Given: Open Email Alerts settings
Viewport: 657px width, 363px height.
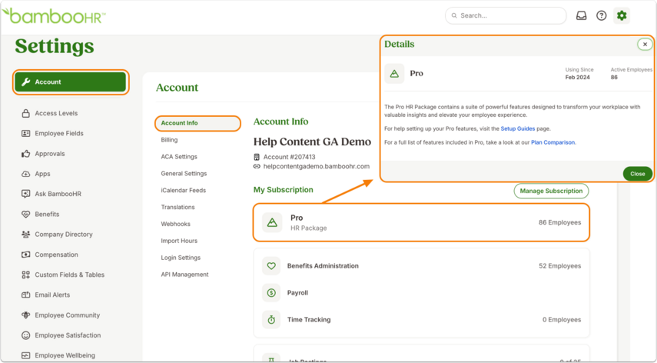Looking at the screenshot, I should 52,295.
